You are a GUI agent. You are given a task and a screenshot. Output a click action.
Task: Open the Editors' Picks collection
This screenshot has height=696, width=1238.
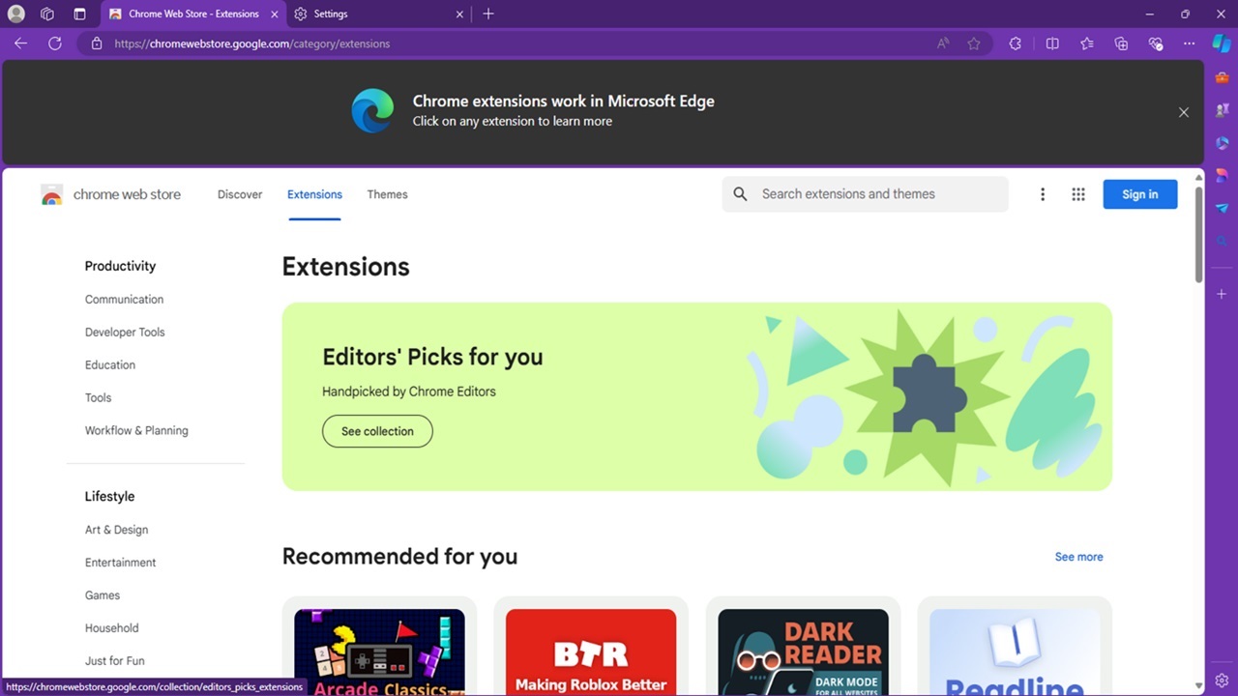click(377, 431)
